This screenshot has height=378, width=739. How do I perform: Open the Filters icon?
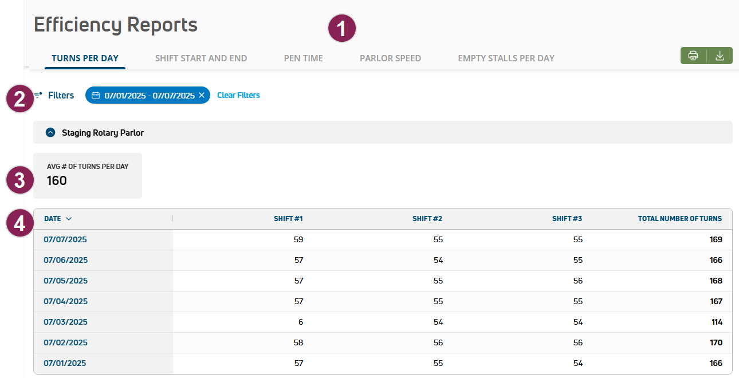pos(38,96)
